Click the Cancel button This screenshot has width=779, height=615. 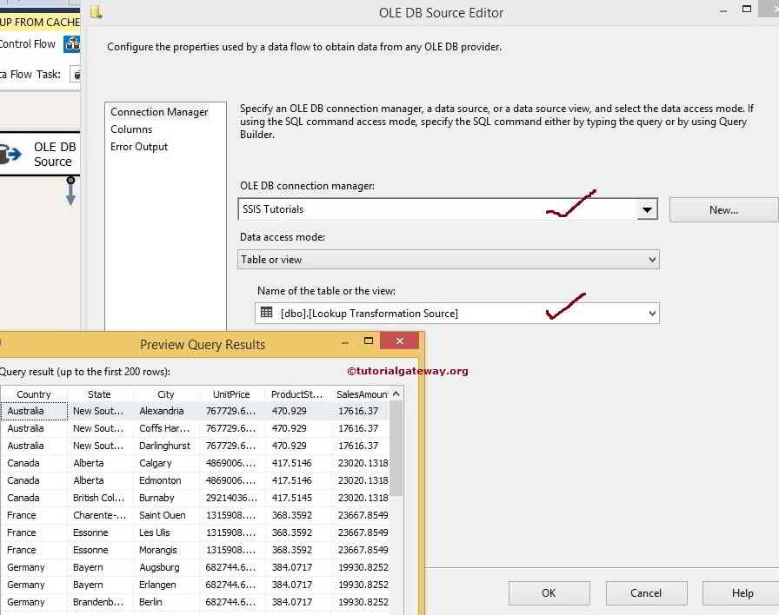646,592
